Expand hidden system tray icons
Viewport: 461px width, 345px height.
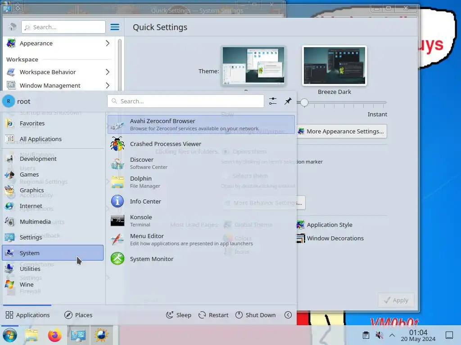click(392, 335)
